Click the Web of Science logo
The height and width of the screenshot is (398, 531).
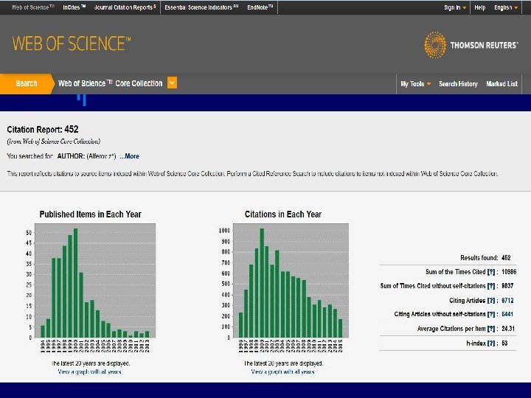click(x=72, y=43)
